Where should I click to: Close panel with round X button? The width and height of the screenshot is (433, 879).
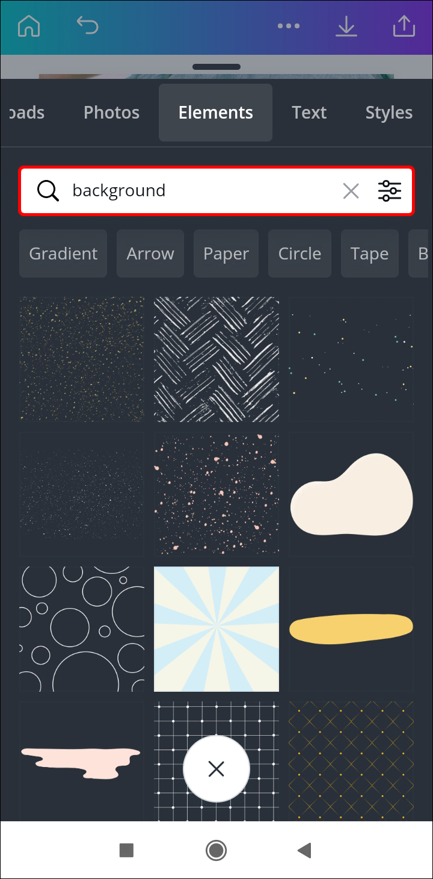pyautogui.click(x=216, y=769)
